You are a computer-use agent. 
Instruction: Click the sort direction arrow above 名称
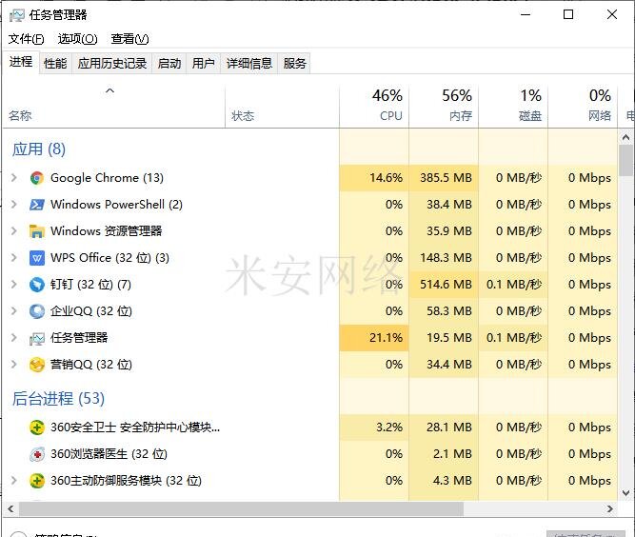(x=109, y=90)
